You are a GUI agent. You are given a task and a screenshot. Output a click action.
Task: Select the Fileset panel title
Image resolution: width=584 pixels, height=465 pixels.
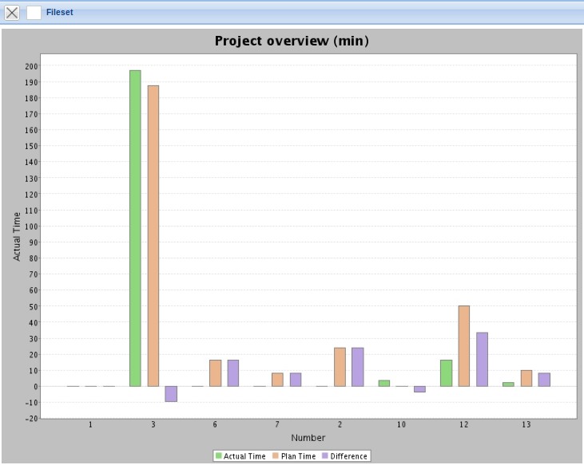point(60,13)
